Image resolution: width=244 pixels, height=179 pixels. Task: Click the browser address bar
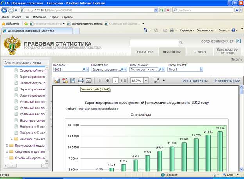(x=90, y=10)
